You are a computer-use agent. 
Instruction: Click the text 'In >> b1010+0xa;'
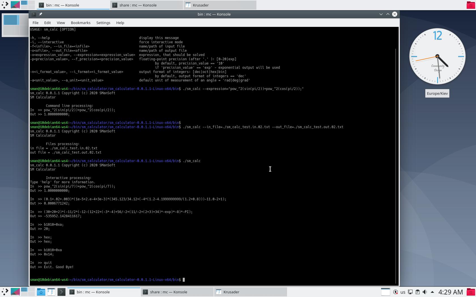pyautogui.click(x=47, y=225)
